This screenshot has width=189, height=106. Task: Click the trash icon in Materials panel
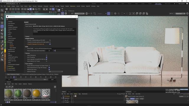tap(55, 87)
